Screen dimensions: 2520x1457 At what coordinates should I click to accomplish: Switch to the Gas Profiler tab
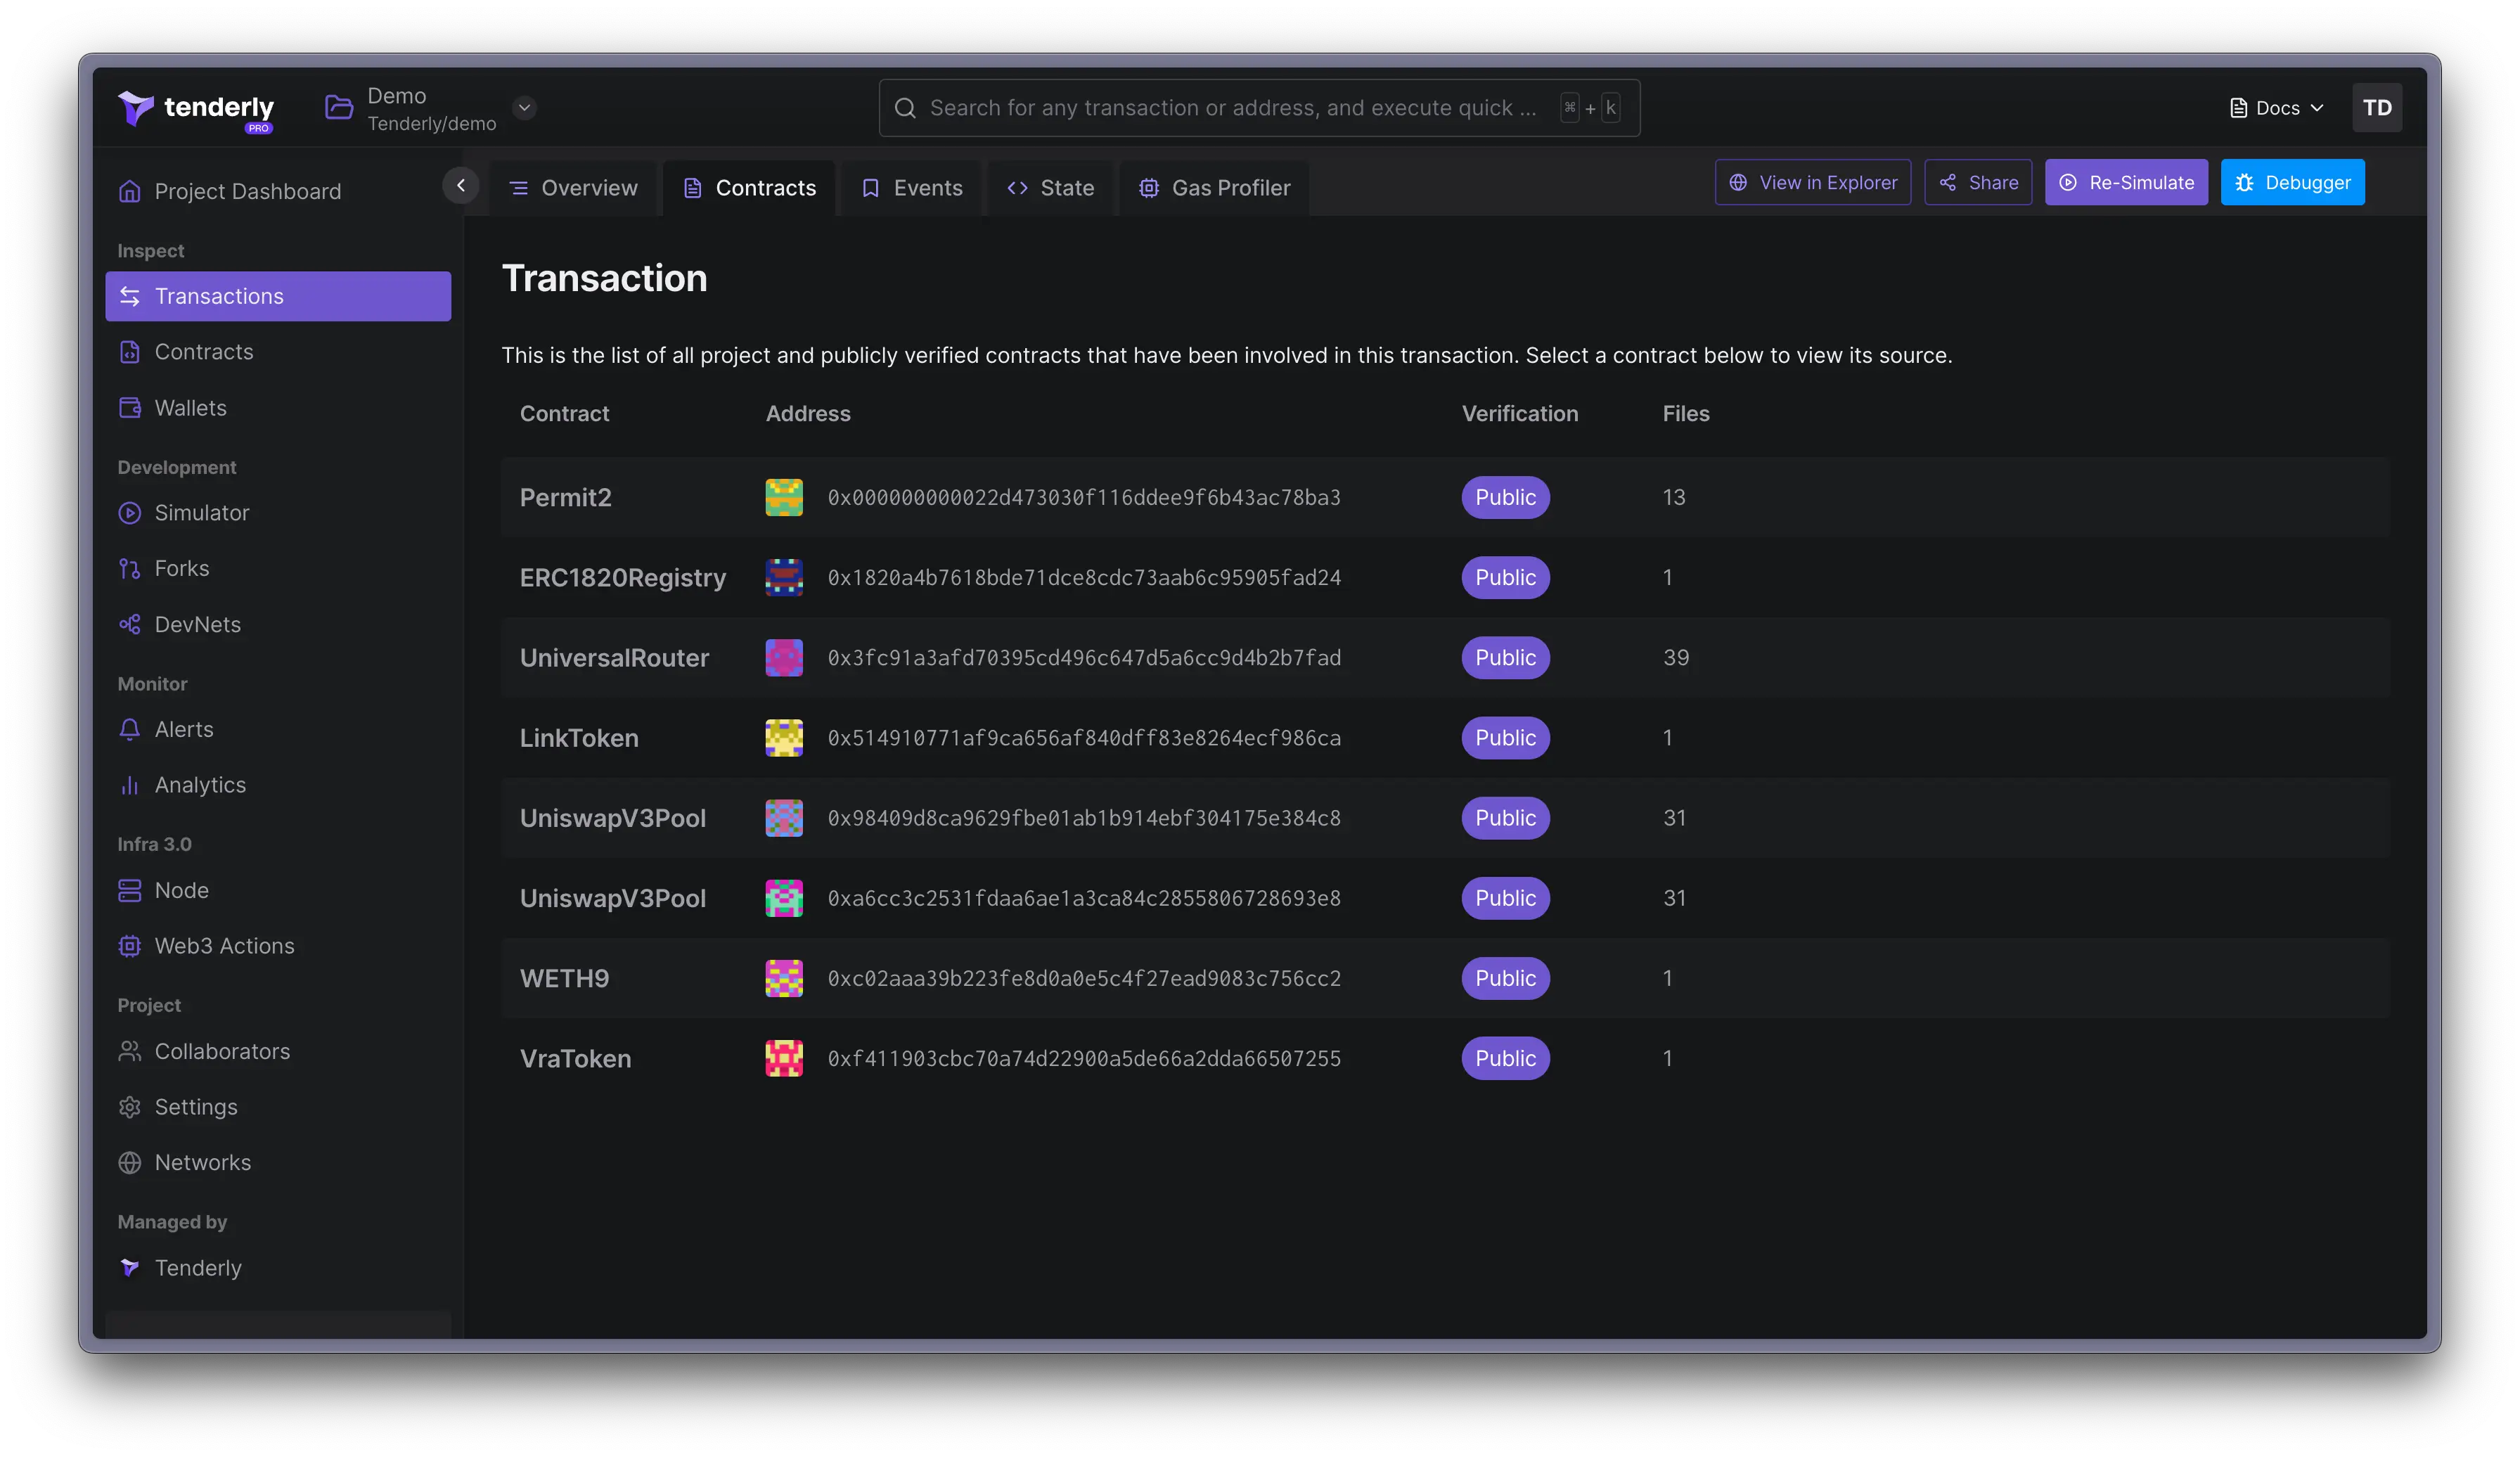pos(1214,188)
